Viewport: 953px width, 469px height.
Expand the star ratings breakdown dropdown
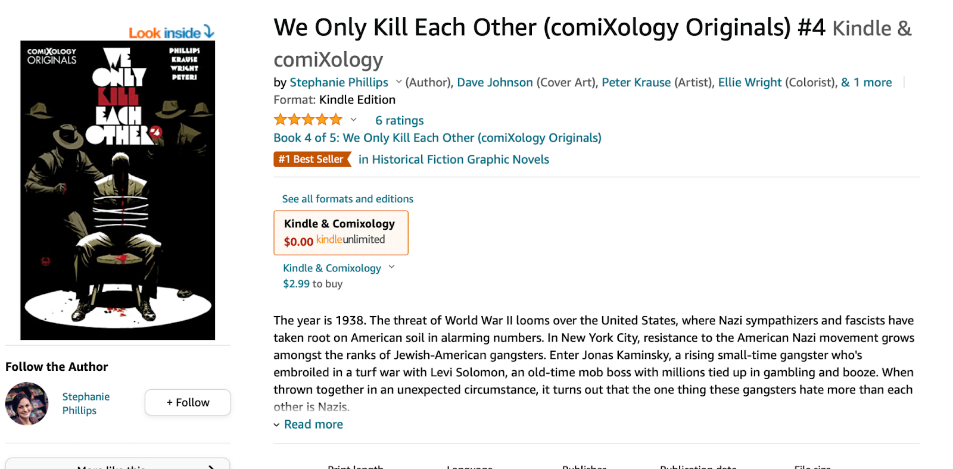353,120
